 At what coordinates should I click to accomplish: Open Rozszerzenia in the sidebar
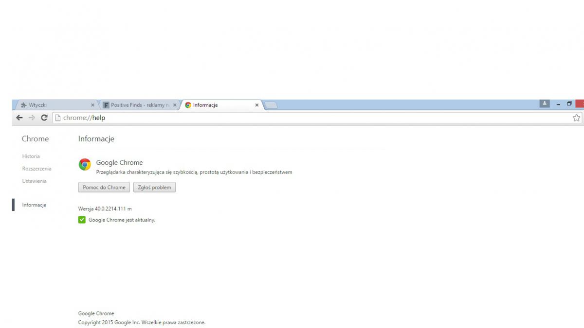click(36, 169)
